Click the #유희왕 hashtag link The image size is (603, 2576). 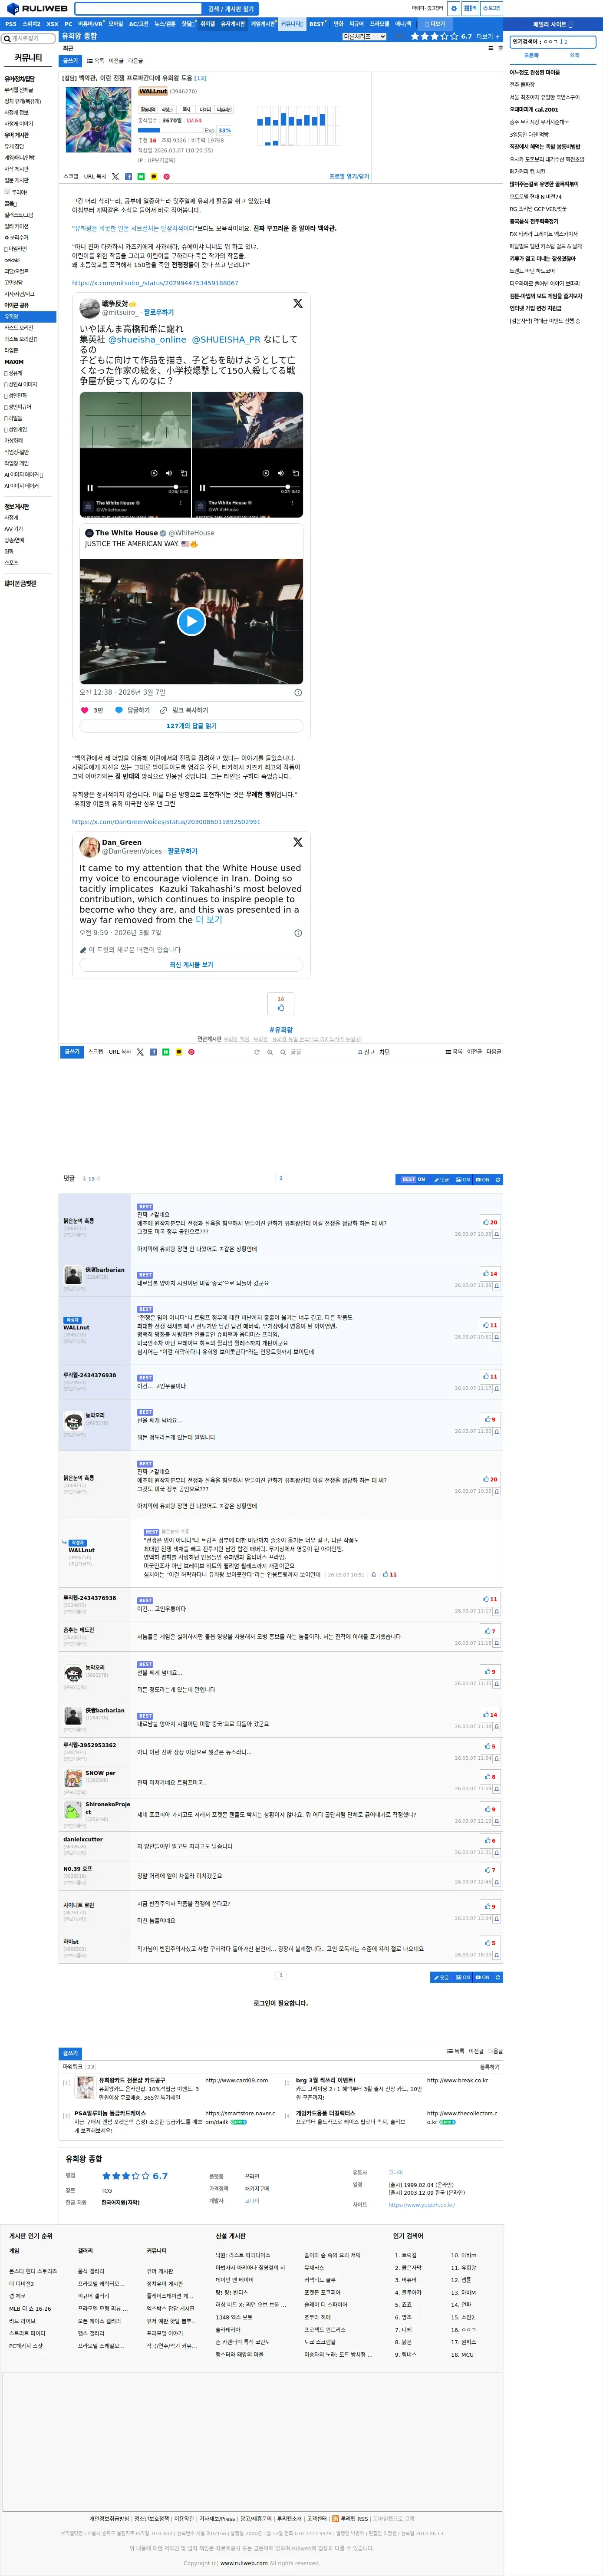coord(281,1030)
